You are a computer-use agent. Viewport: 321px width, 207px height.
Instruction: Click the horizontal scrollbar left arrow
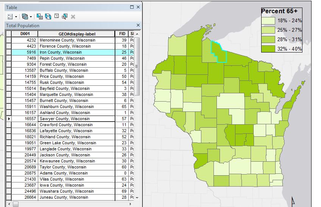tap(9, 204)
